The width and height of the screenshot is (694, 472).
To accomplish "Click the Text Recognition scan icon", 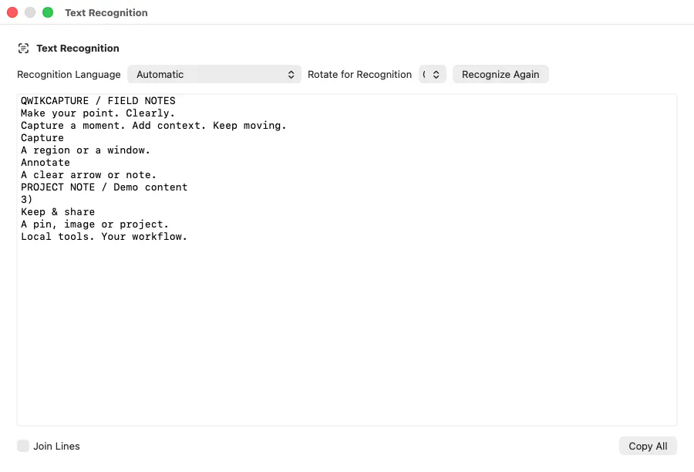I will coord(23,49).
